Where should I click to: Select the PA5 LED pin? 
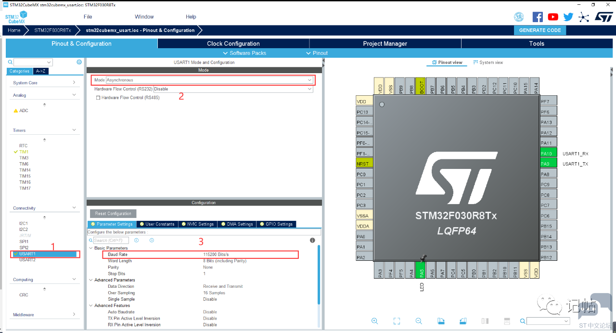421,270
